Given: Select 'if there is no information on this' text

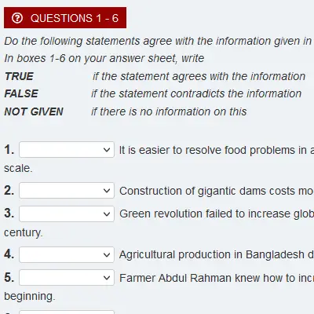Looking at the screenshot, I should (x=169, y=111).
